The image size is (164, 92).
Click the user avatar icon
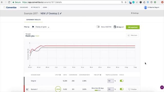click(x=145, y=7)
